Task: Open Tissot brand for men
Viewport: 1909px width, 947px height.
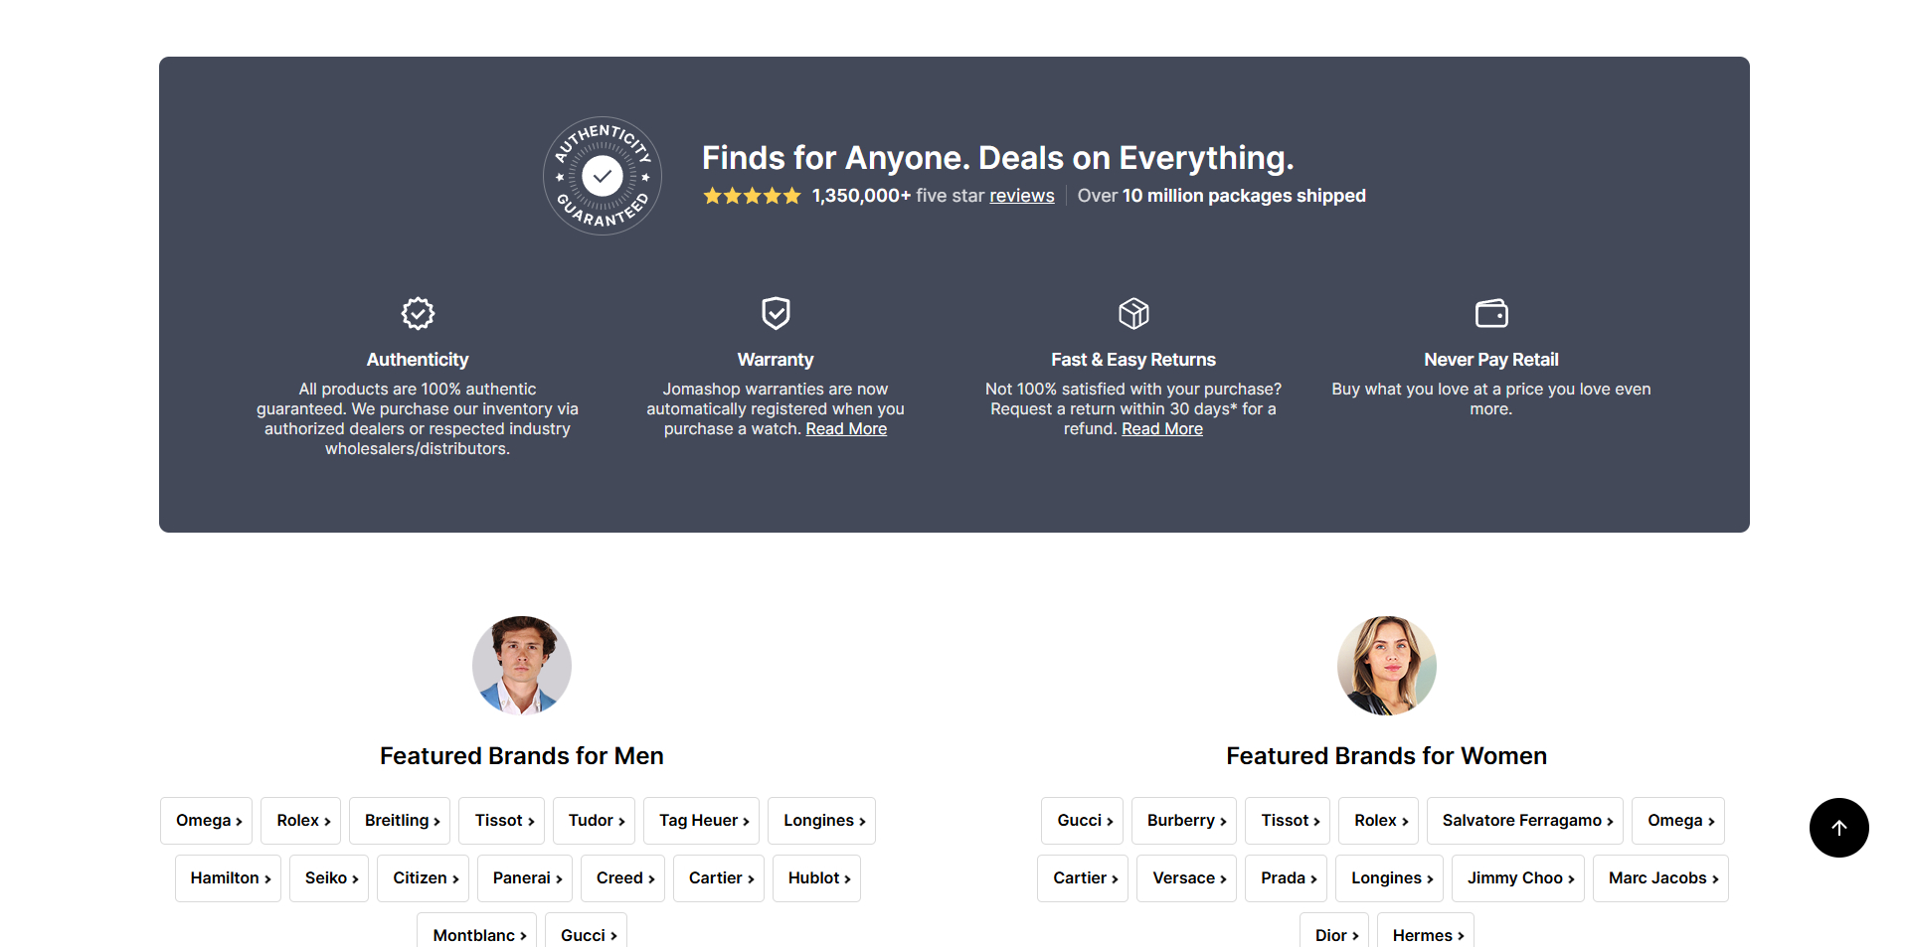Action: 502,821
